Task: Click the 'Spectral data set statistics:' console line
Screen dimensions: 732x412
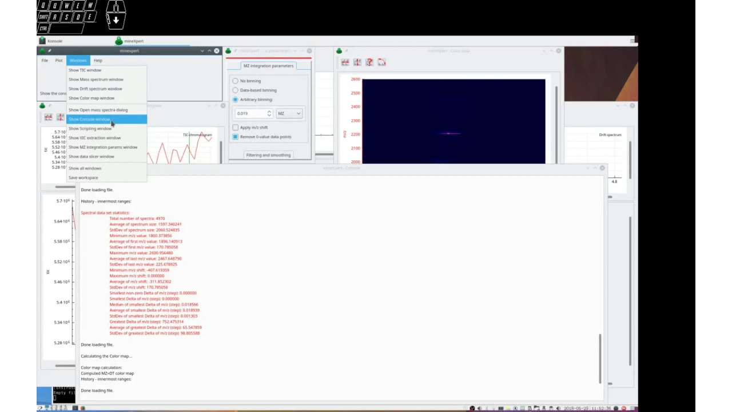Action: (105, 213)
